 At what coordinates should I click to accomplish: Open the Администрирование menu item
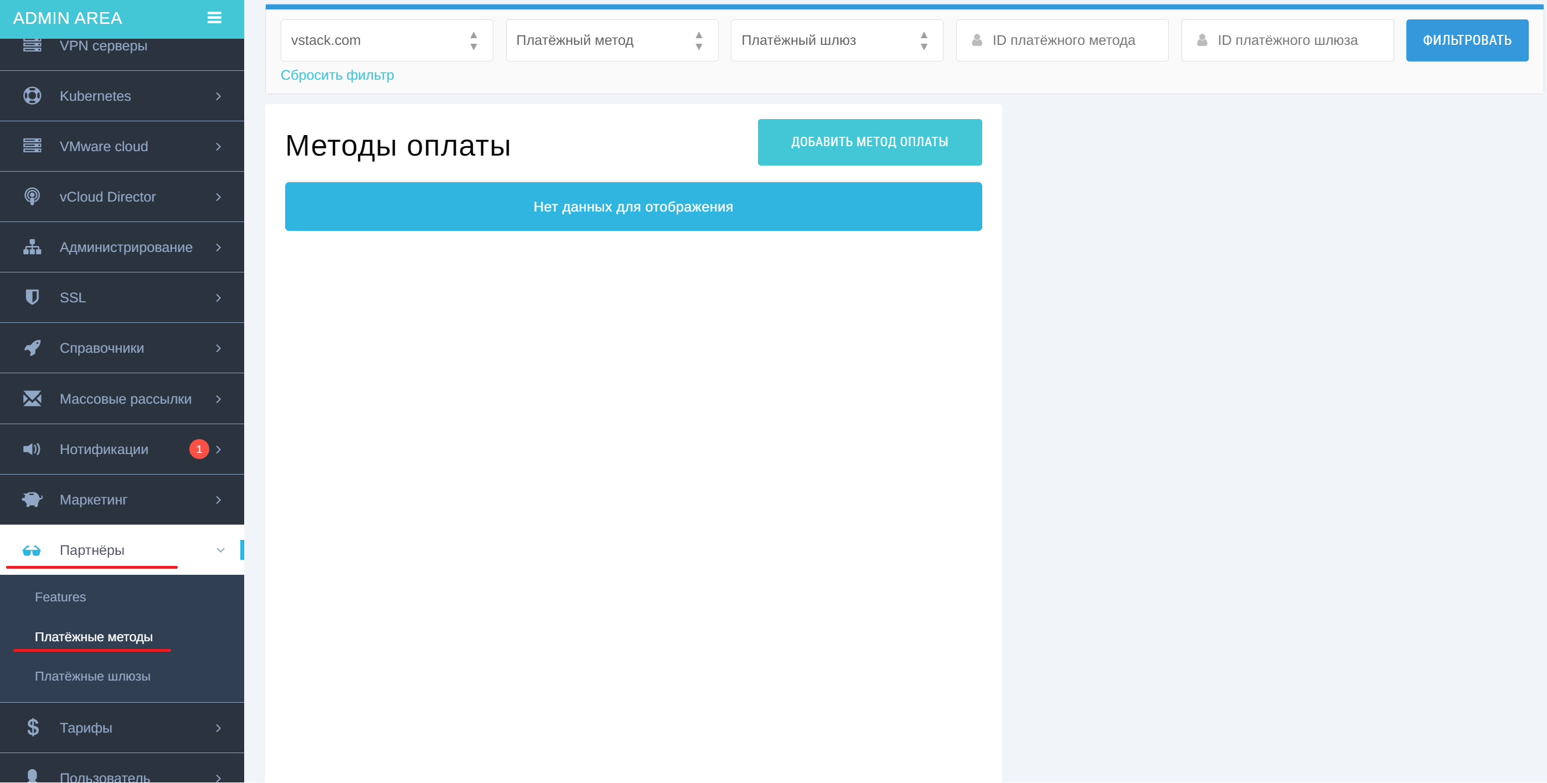[122, 248]
